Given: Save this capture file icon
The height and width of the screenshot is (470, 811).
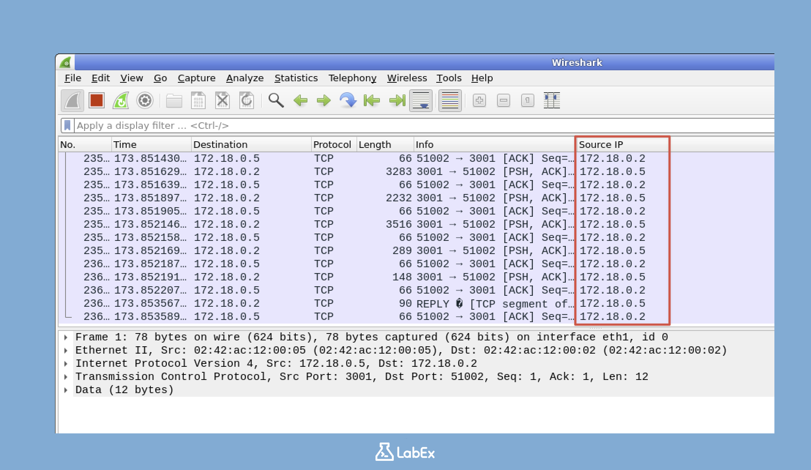Looking at the screenshot, I should 198,101.
